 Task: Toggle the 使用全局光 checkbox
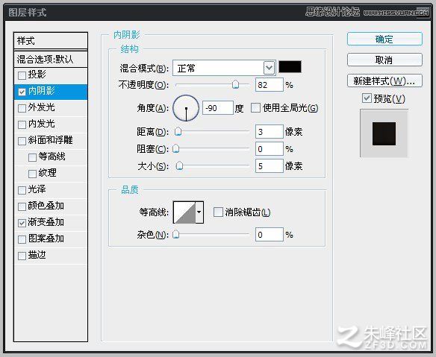(x=255, y=108)
